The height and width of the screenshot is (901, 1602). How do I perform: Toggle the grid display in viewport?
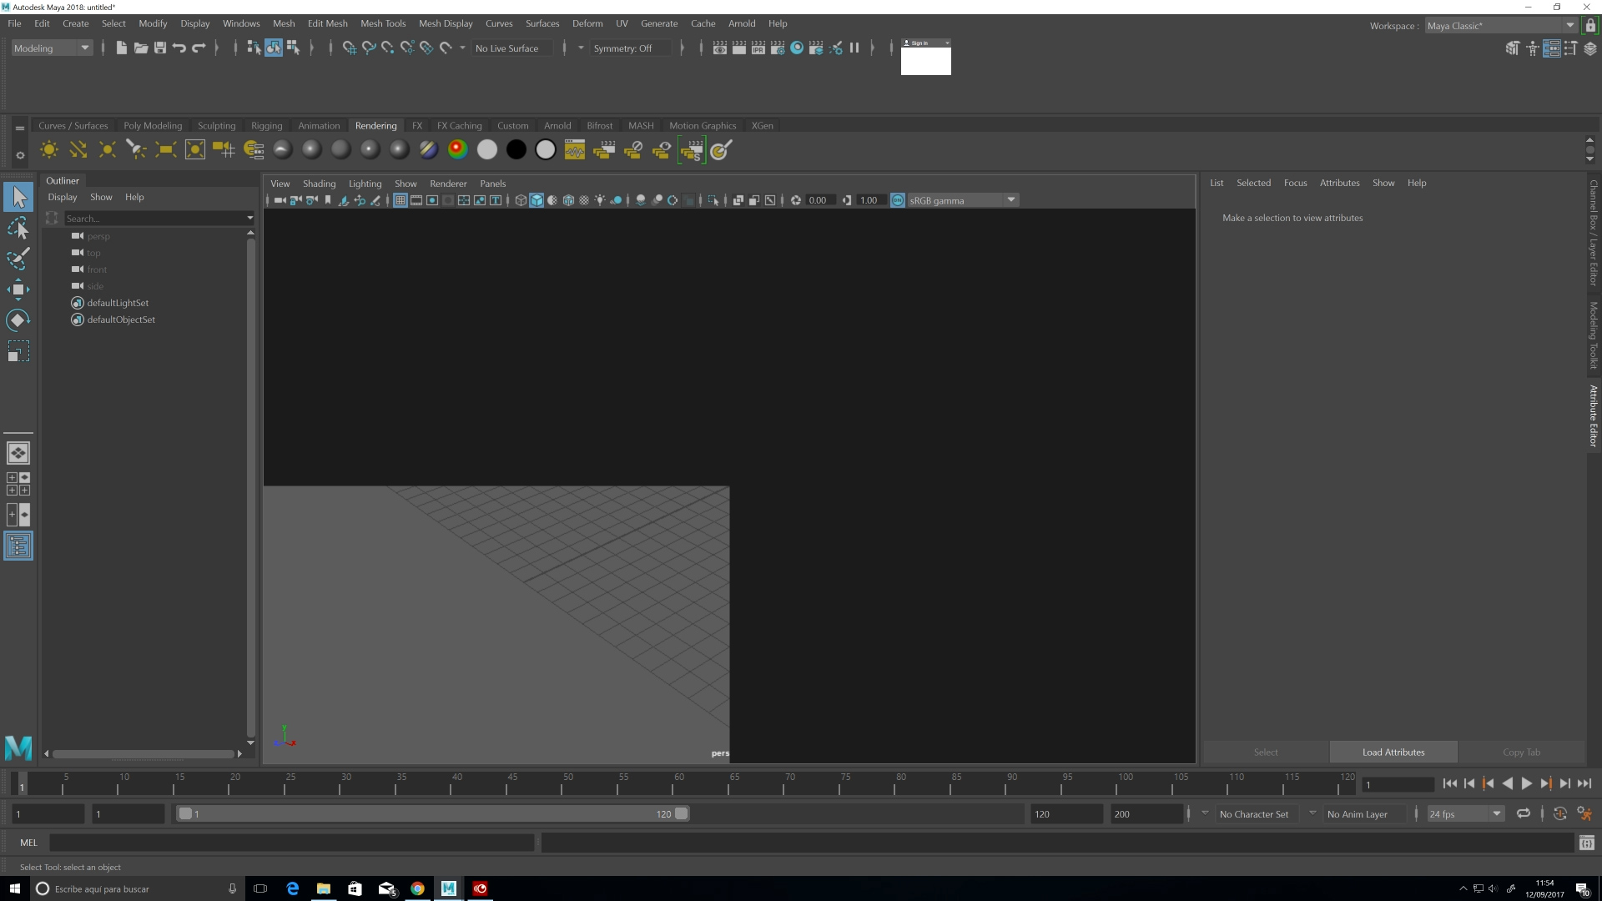tap(400, 200)
